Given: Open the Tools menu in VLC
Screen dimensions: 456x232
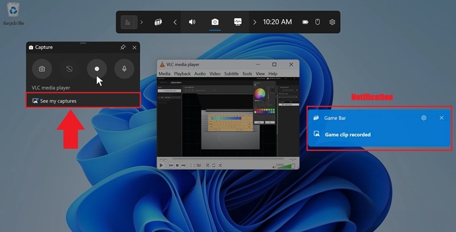Looking at the screenshot, I should [x=247, y=74].
